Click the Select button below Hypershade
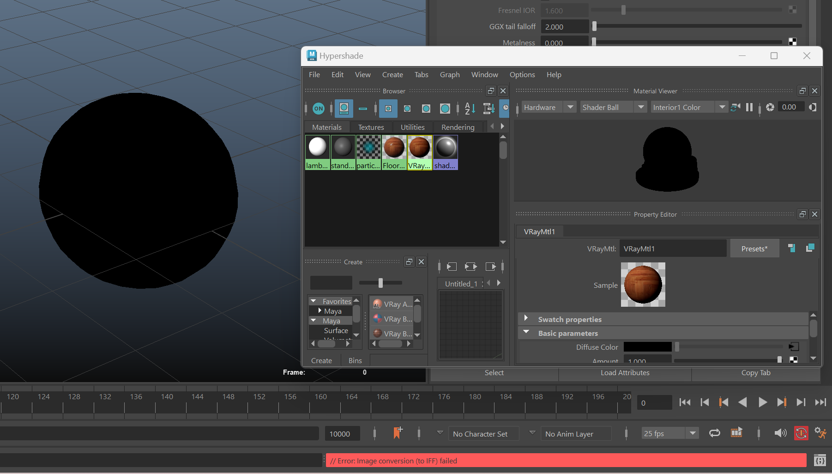The width and height of the screenshot is (832, 474). [x=494, y=373]
